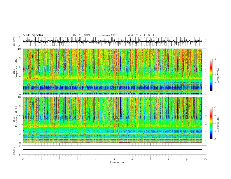The height and width of the screenshot is (179, 231).
Task: Click the ch.2 "Frequency (kHz)" axis label
Action: tap(16, 116)
